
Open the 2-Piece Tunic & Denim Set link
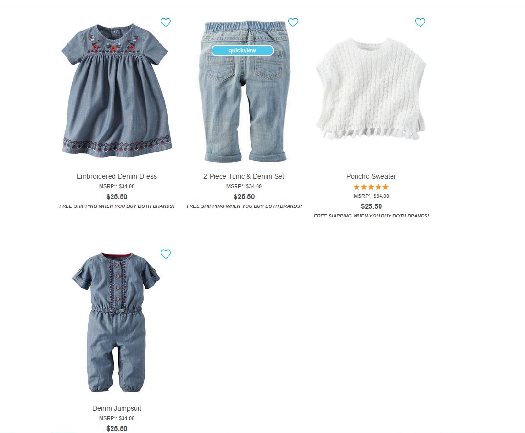(x=244, y=176)
